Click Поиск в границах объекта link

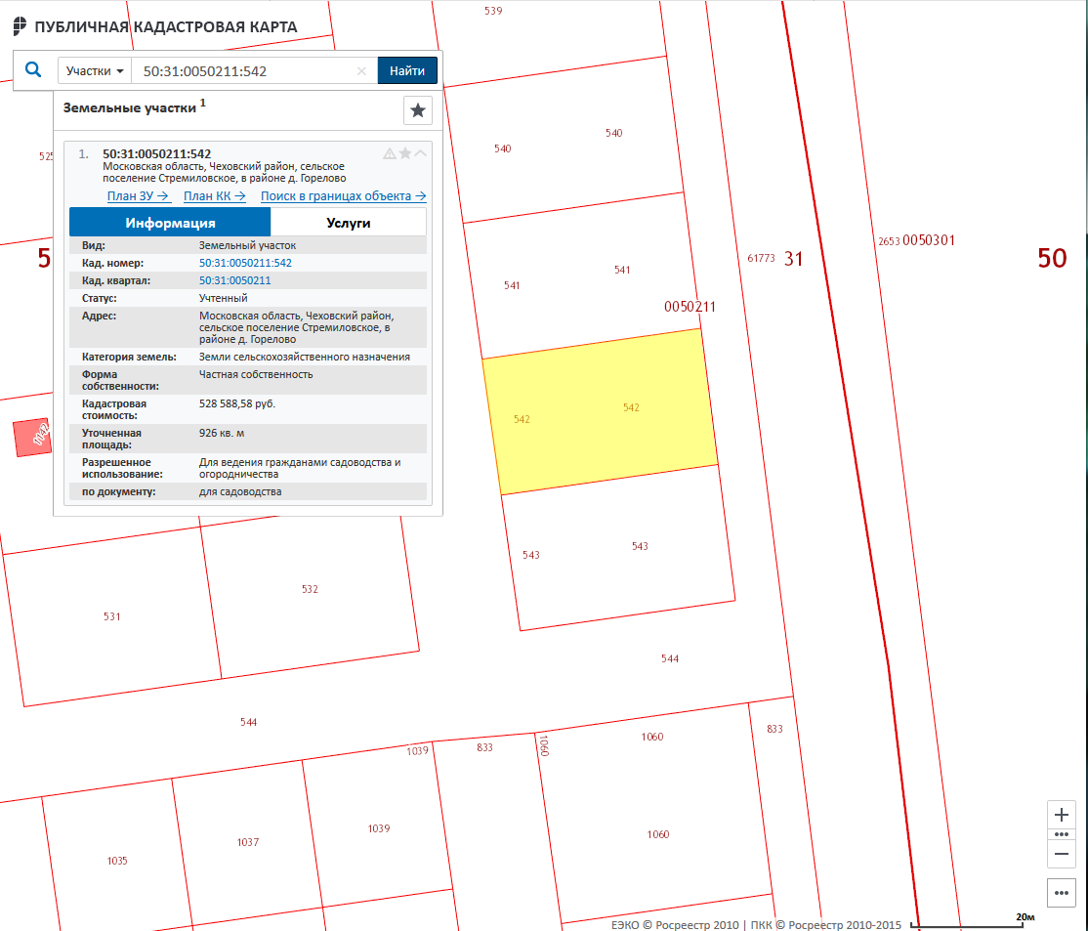pos(343,196)
